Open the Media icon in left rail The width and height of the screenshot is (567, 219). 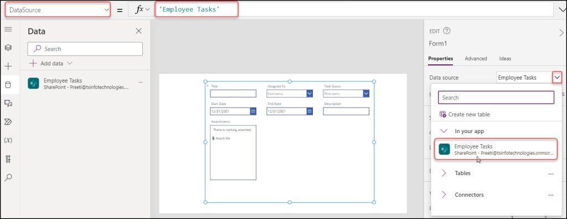[x=8, y=104]
